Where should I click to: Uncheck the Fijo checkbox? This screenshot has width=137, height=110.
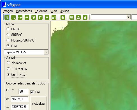click(x=32, y=92)
